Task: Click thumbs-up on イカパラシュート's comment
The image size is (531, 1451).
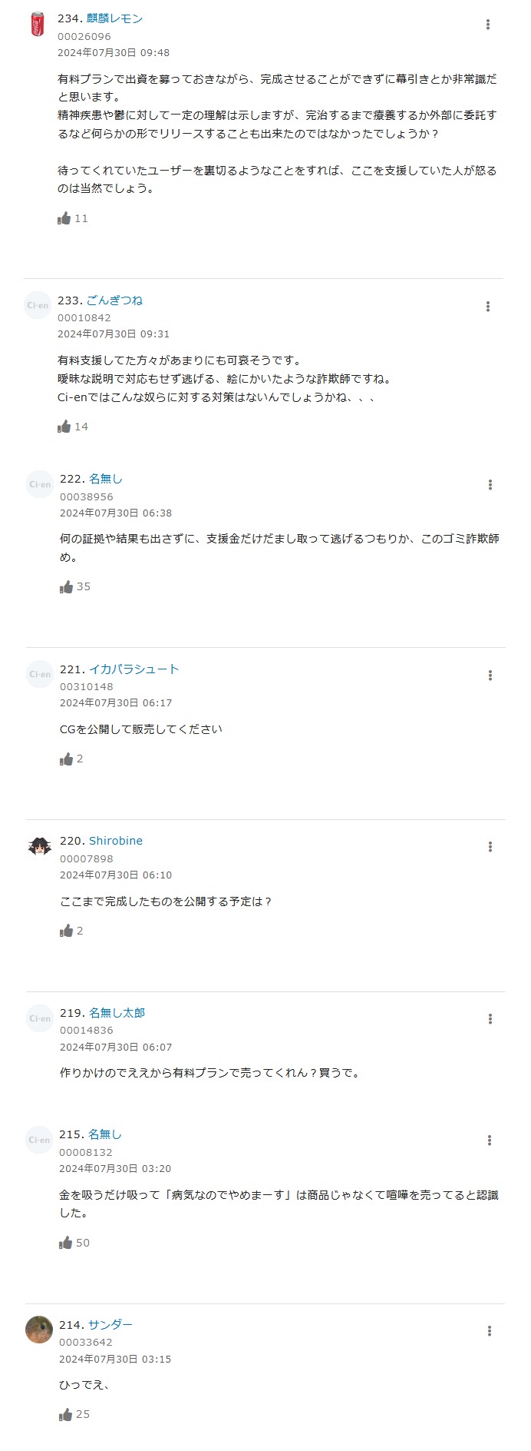Action: coord(67,759)
